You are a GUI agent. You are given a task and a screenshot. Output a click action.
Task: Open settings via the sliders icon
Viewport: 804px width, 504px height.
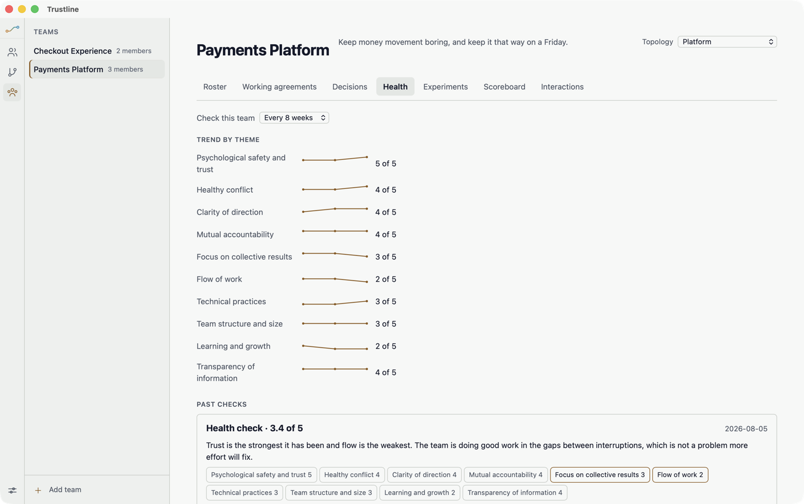pyautogui.click(x=12, y=490)
